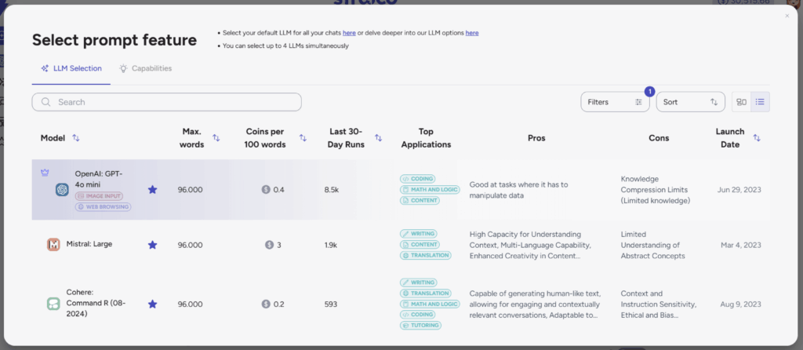Sort by Model column arrows
Viewport: 803px width, 350px height.
76,138
